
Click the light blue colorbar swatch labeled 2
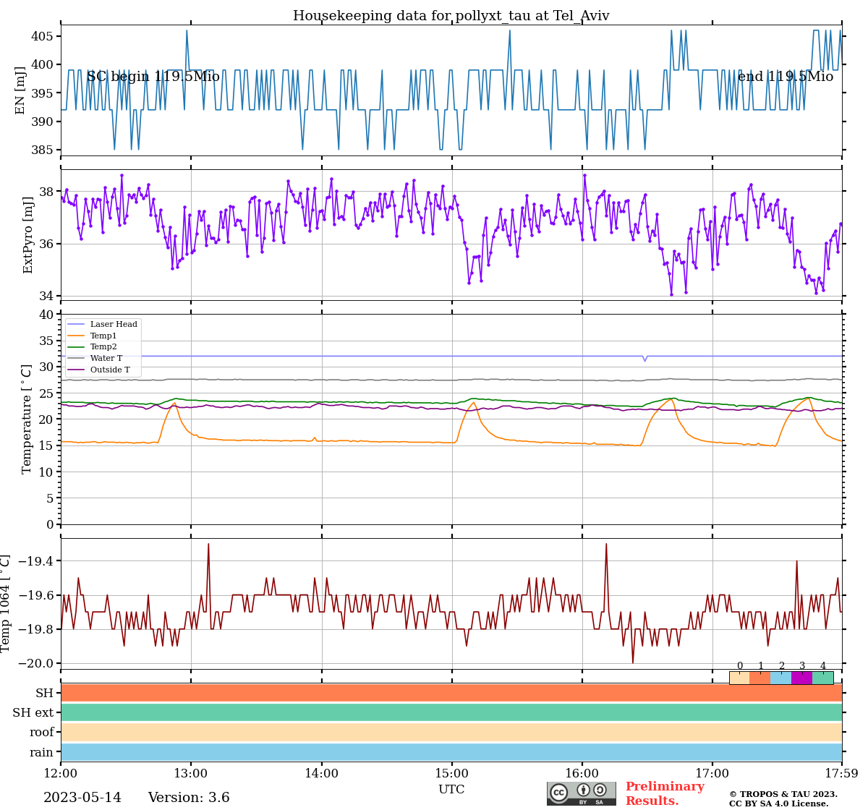tap(781, 678)
